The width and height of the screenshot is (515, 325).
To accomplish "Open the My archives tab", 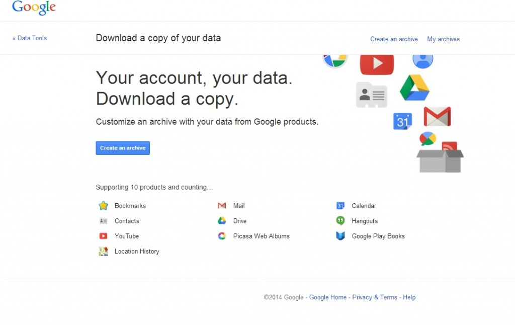I will coord(444,39).
